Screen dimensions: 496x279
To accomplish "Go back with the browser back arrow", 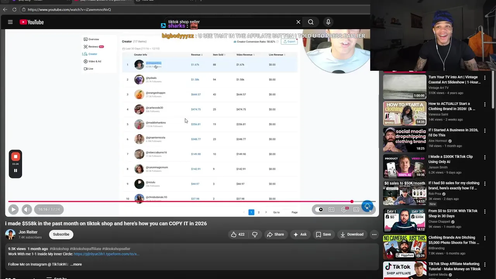I will click(x=5, y=9).
